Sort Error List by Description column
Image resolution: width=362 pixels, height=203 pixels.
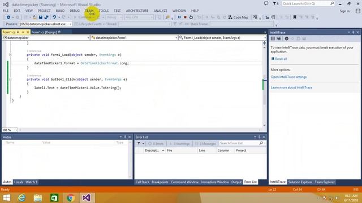pyautogui.click(x=154, y=151)
